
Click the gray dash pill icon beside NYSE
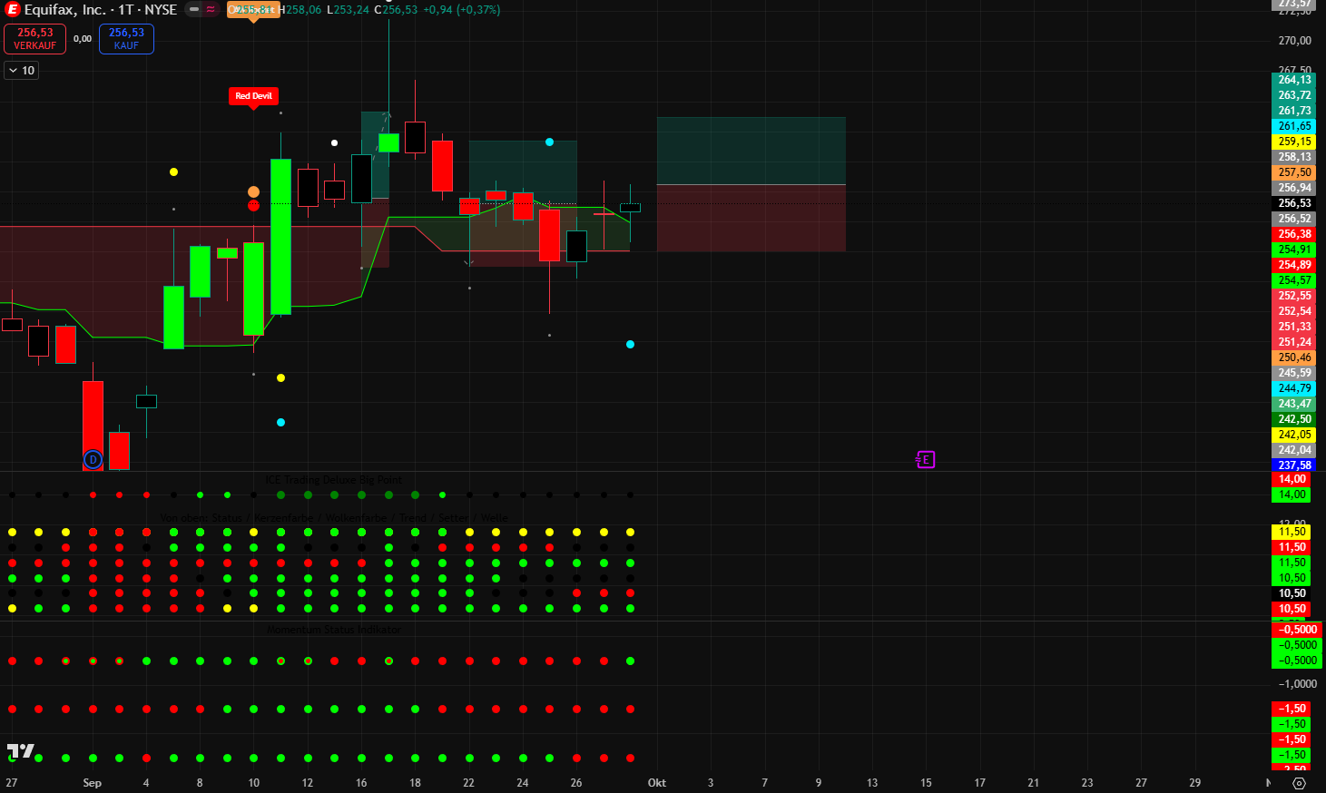click(194, 10)
